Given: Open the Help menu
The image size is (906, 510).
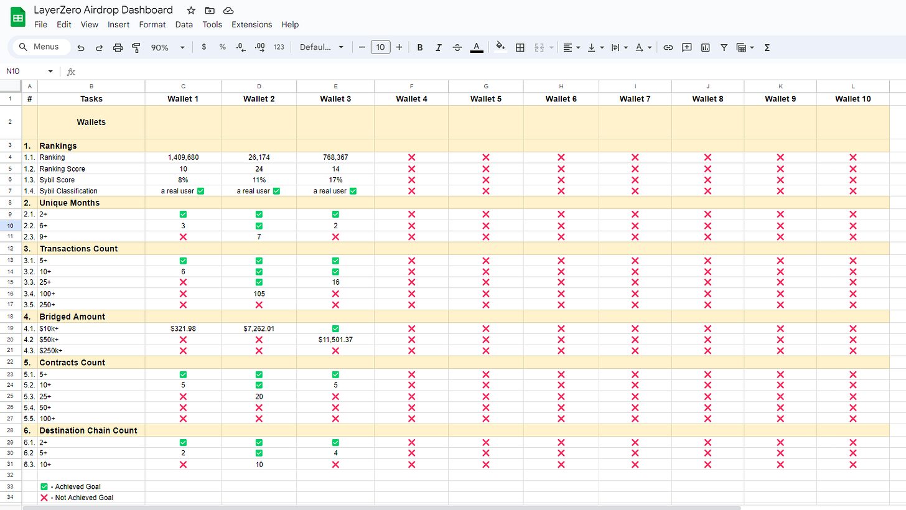Looking at the screenshot, I should pos(290,25).
